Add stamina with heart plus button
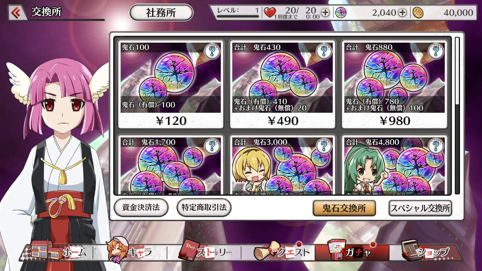The height and width of the screenshot is (271, 482). tap(325, 13)
